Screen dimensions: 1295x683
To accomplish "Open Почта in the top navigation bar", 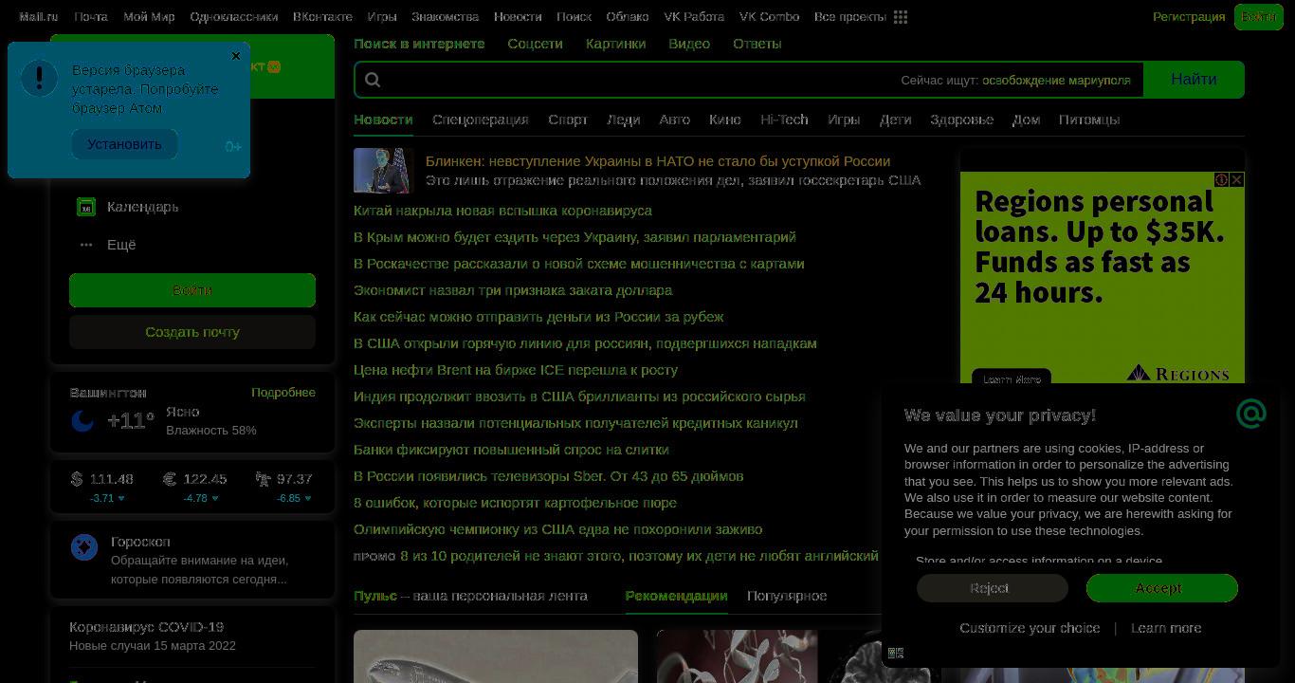I will pyautogui.click(x=91, y=17).
